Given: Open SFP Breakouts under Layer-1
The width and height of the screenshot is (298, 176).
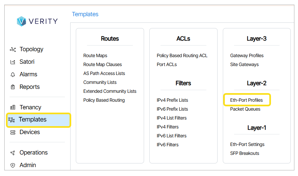Looking at the screenshot, I should (245, 153).
